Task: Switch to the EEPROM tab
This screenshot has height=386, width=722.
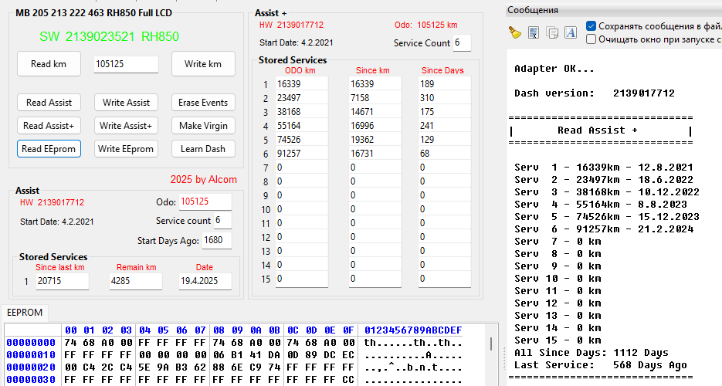Action: pos(24,312)
